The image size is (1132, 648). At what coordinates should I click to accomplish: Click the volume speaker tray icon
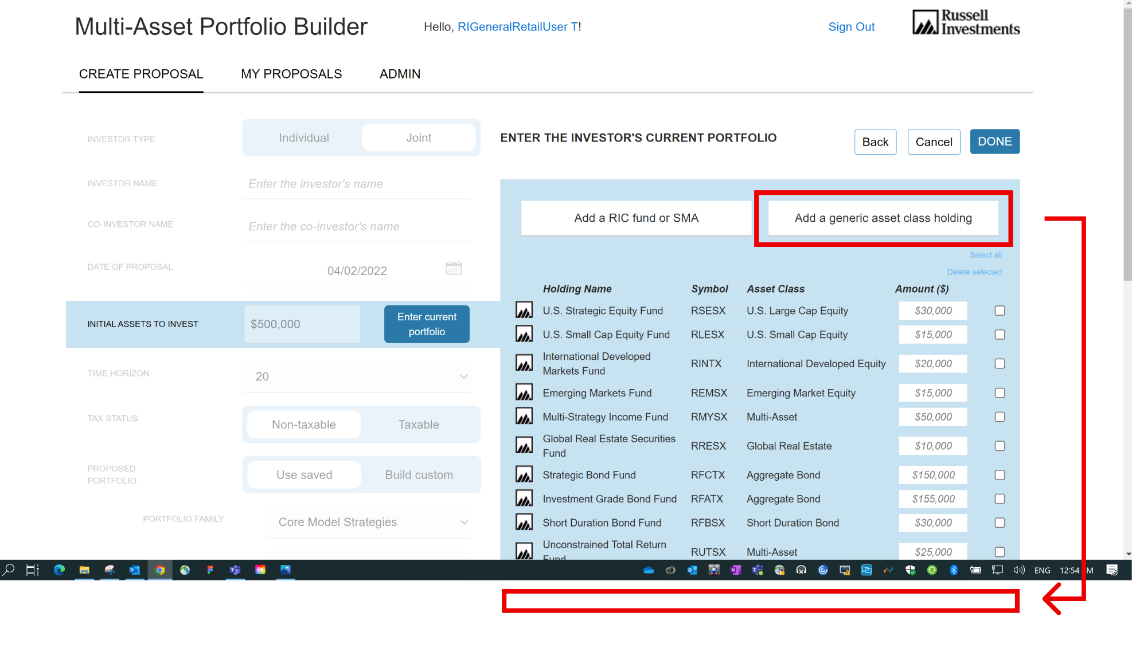[1019, 570]
